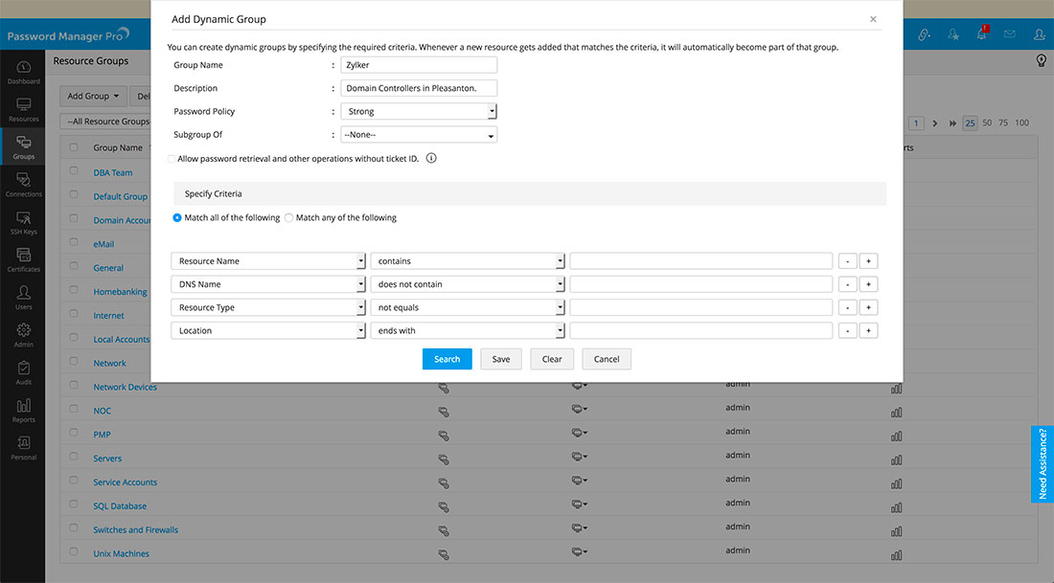Add a criteria row after Location
The width and height of the screenshot is (1054, 583).
[x=868, y=330]
